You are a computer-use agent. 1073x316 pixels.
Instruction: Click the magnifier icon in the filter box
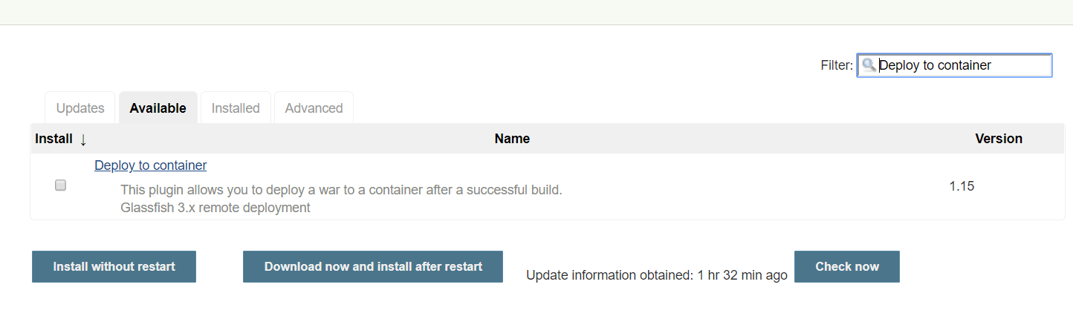(x=869, y=65)
